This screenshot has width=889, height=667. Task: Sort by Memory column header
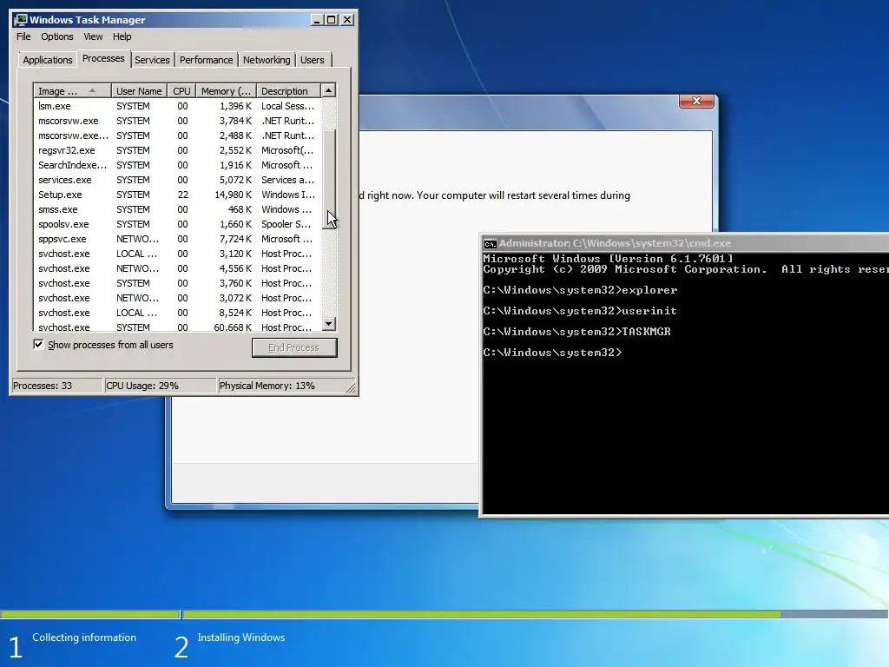(x=227, y=90)
